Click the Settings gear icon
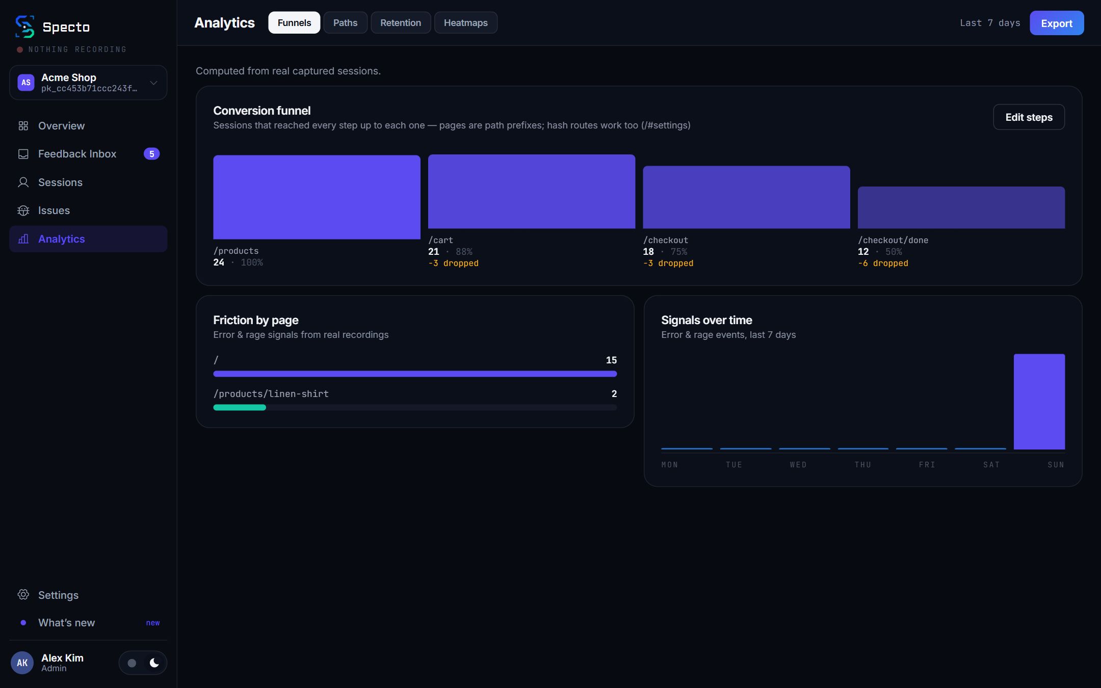 pyautogui.click(x=23, y=595)
